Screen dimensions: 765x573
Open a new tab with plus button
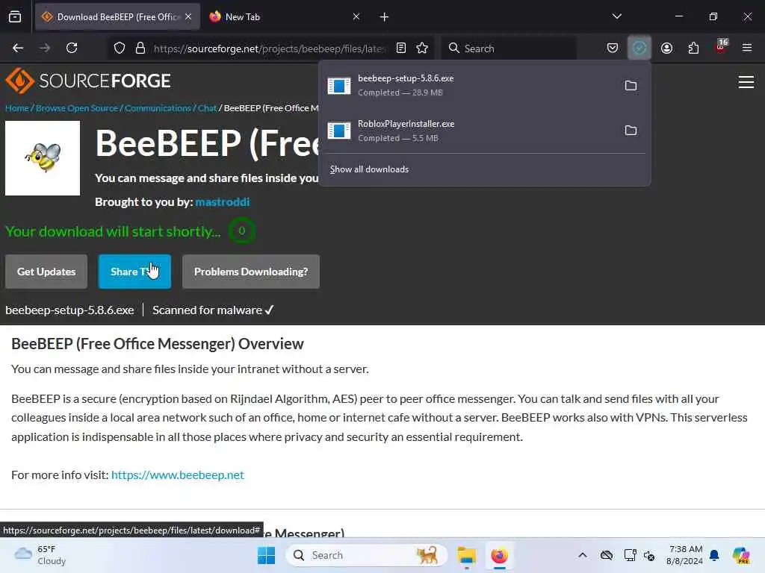click(x=385, y=17)
